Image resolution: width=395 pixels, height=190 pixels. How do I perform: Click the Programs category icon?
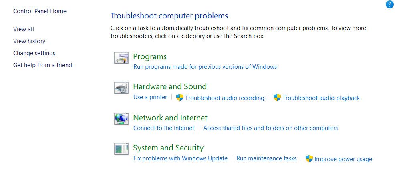click(x=121, y=58)
